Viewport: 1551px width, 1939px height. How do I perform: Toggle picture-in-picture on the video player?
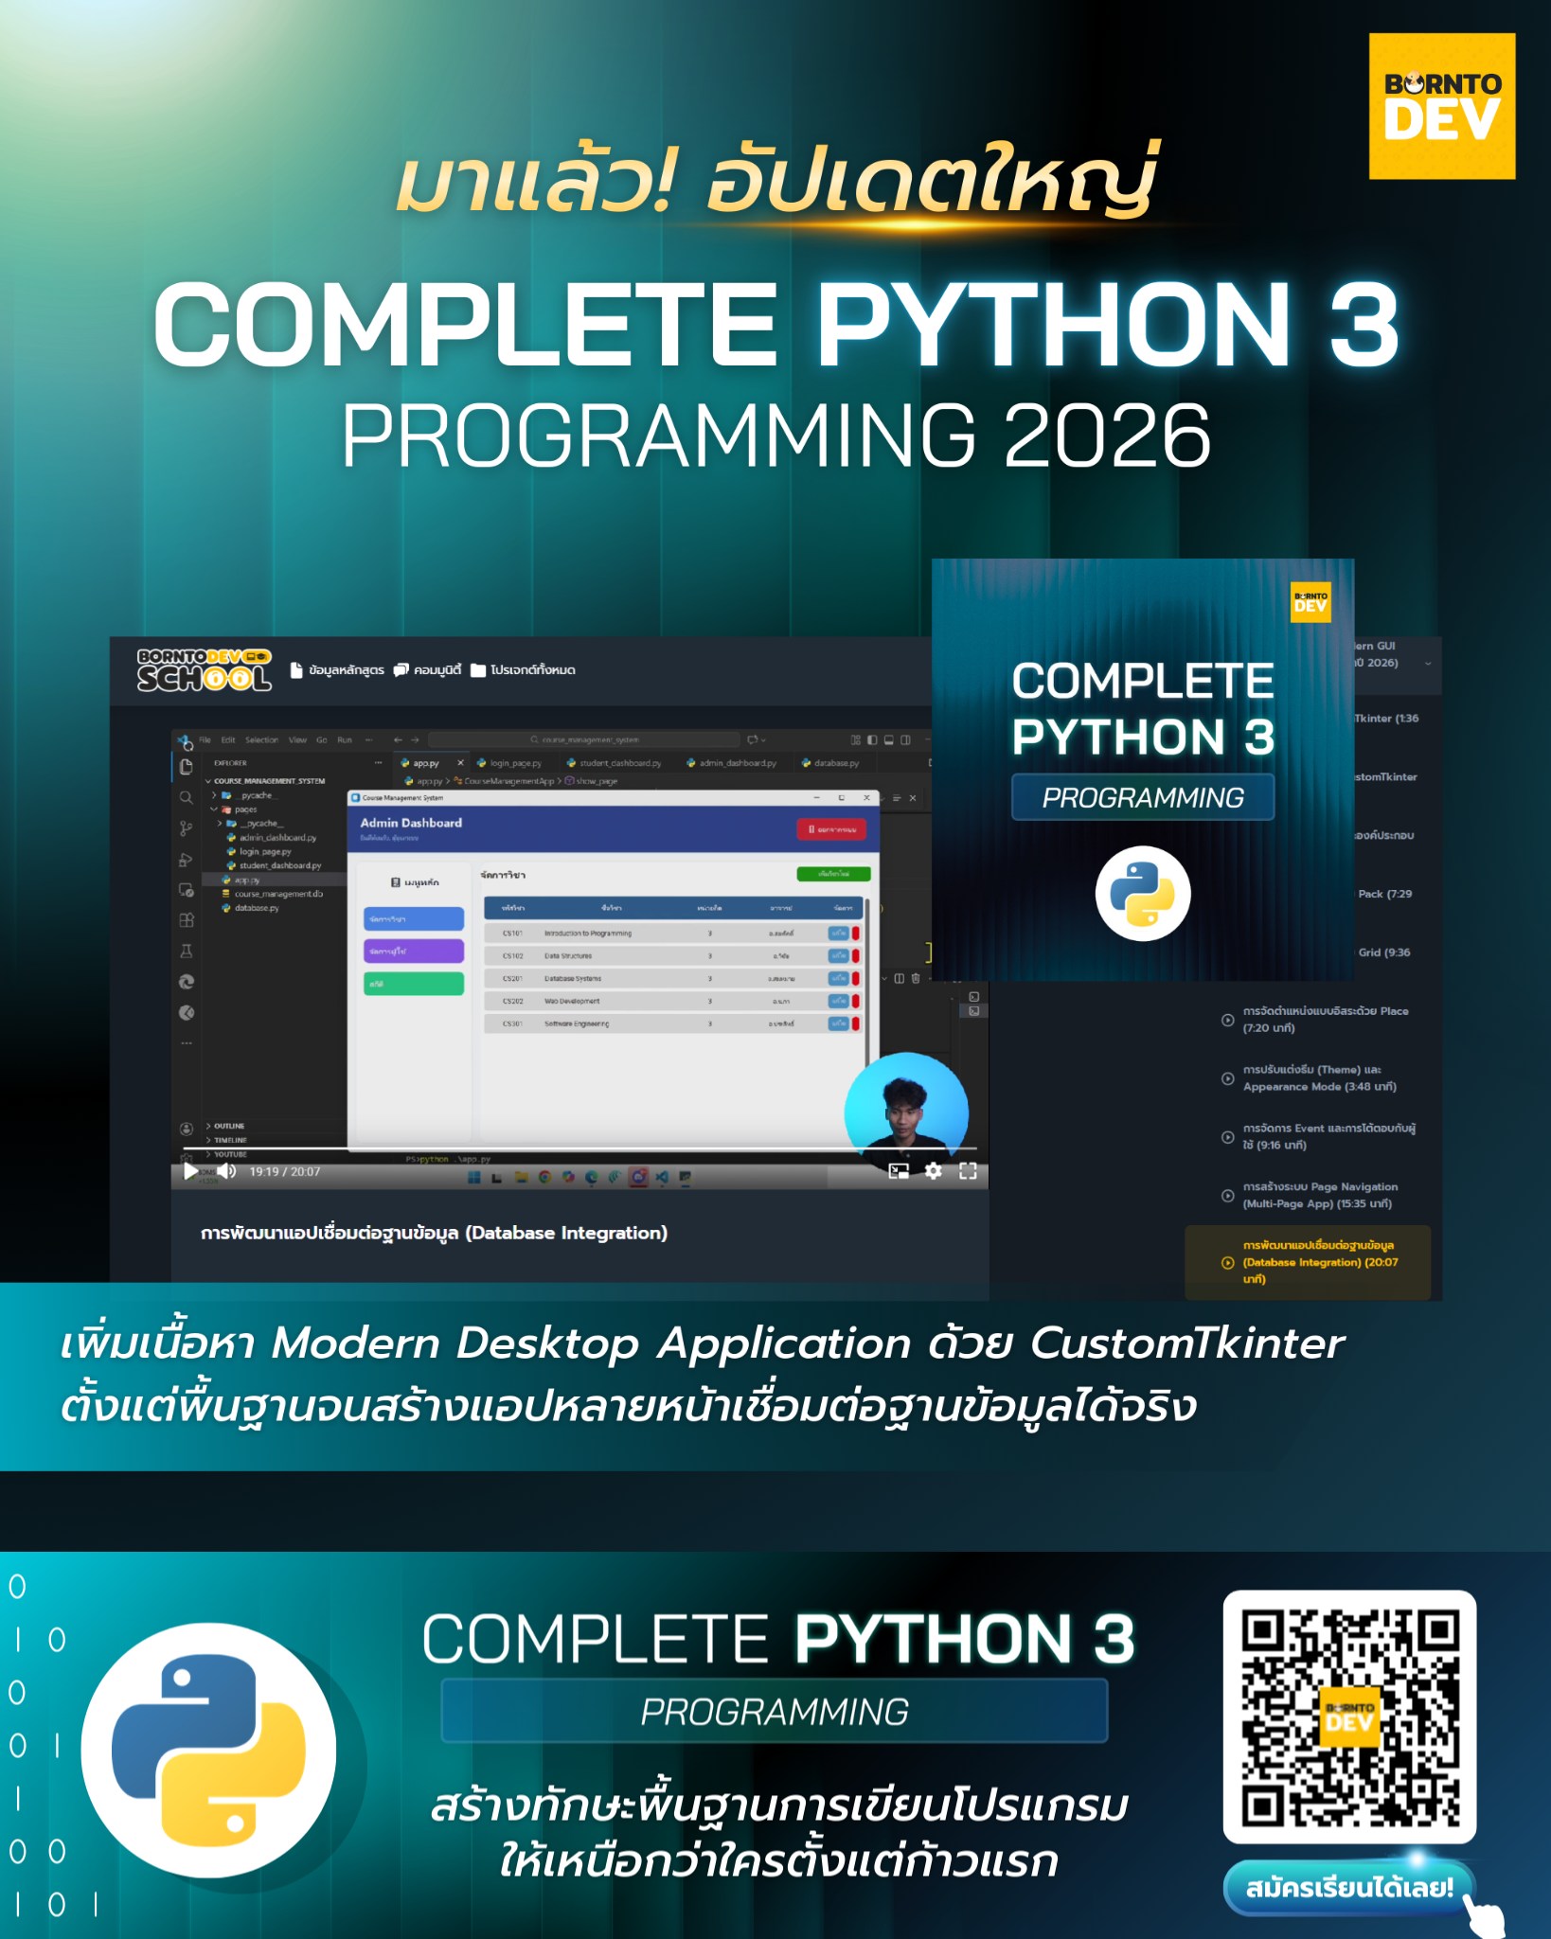click(899, 1171)
